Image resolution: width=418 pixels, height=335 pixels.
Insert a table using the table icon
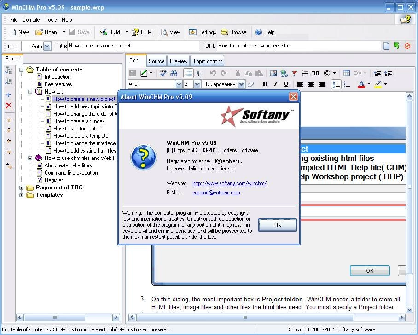point(347,73)
